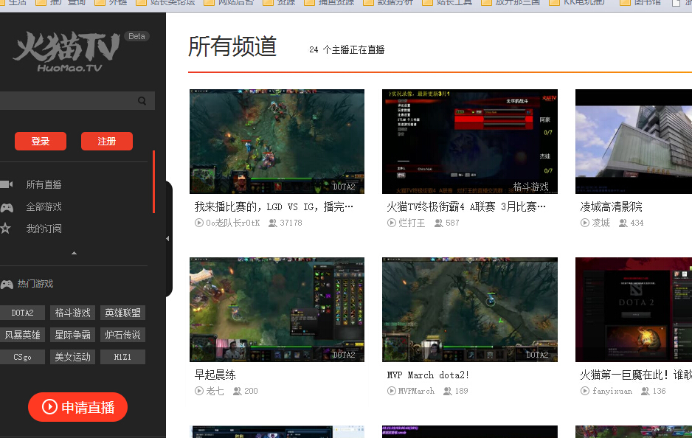Collapse the navigation menu using up arrow
The height and width of the screenshot is (438, 692).
point(74,253)
